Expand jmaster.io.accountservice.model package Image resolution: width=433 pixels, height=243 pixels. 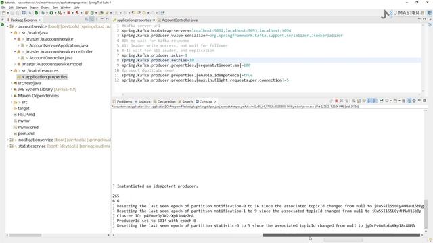15,64
